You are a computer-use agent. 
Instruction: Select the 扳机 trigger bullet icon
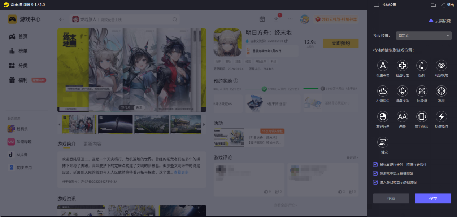pos(422,65)
